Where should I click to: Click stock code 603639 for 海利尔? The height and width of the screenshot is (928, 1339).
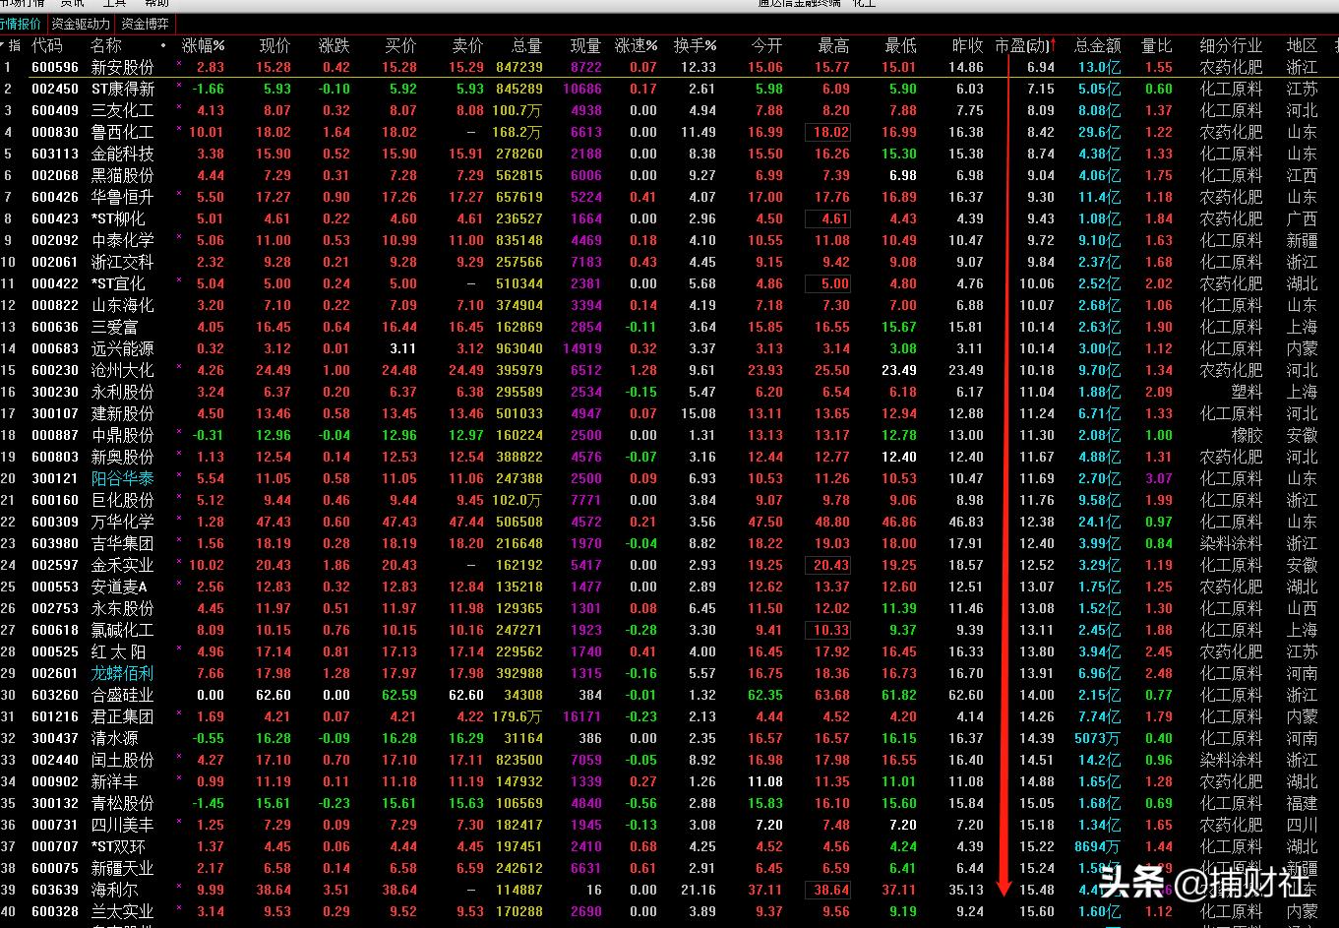(54, 890)
